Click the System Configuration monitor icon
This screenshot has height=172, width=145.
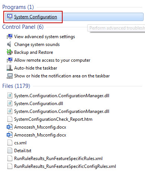[10, 17]
